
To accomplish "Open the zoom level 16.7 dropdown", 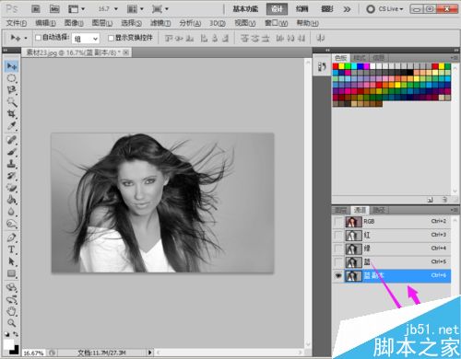I will pos(108,9).
